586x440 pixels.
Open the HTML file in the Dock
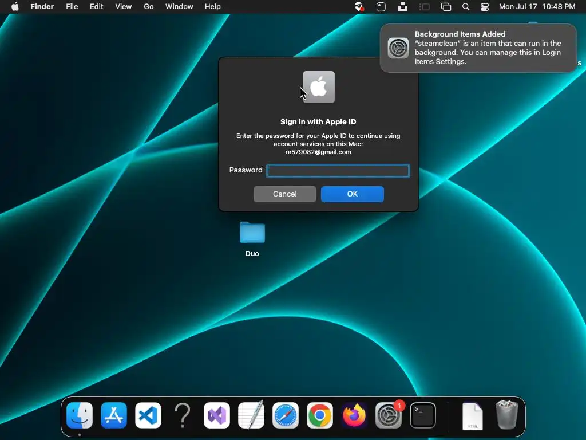[x=472, y=416]
